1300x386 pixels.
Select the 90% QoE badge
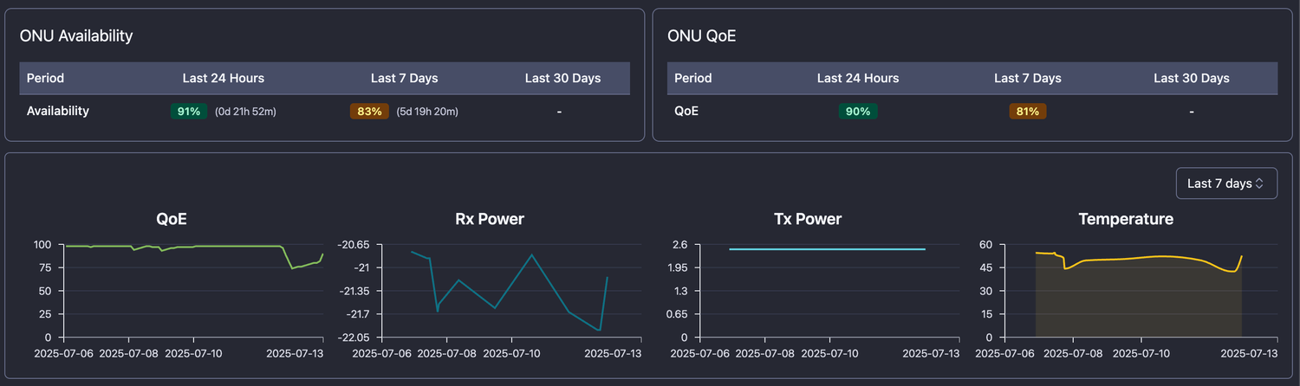point(858,112)
